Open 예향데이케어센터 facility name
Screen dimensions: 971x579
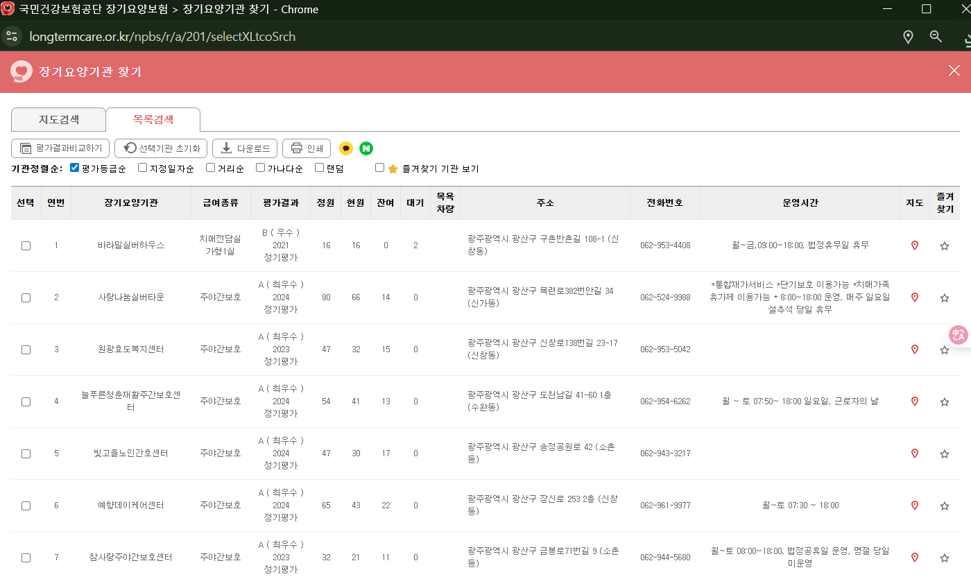[131, 505]
